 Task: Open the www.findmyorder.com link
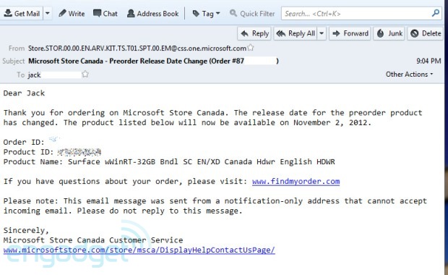(296, 182)
